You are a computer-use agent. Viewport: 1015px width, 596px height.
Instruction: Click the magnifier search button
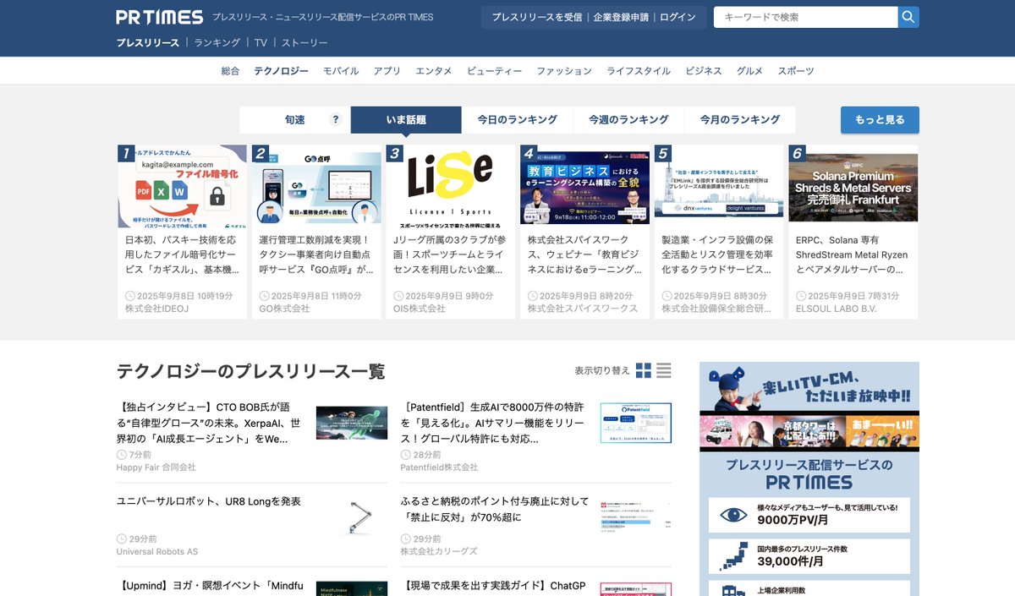908,17
